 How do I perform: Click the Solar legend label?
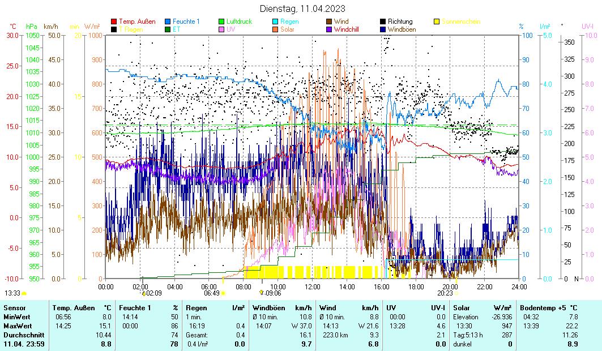coord(288,29)
